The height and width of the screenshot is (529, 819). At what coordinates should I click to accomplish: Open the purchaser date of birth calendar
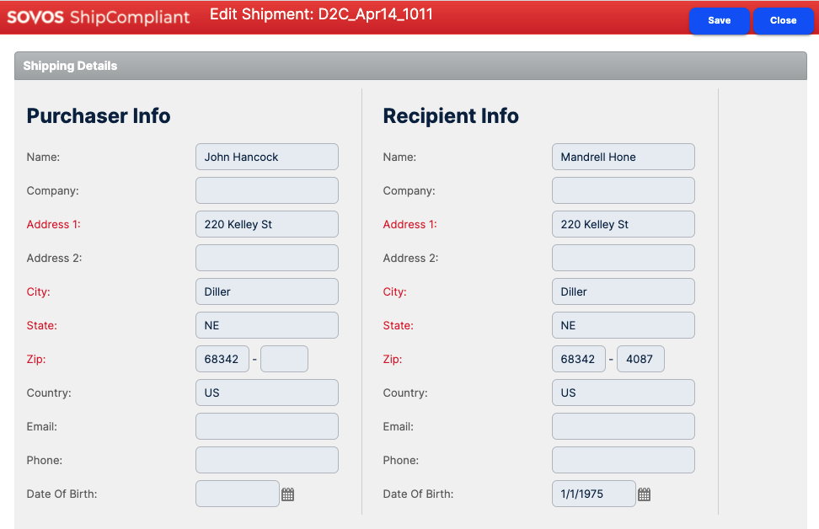point(287,494)
